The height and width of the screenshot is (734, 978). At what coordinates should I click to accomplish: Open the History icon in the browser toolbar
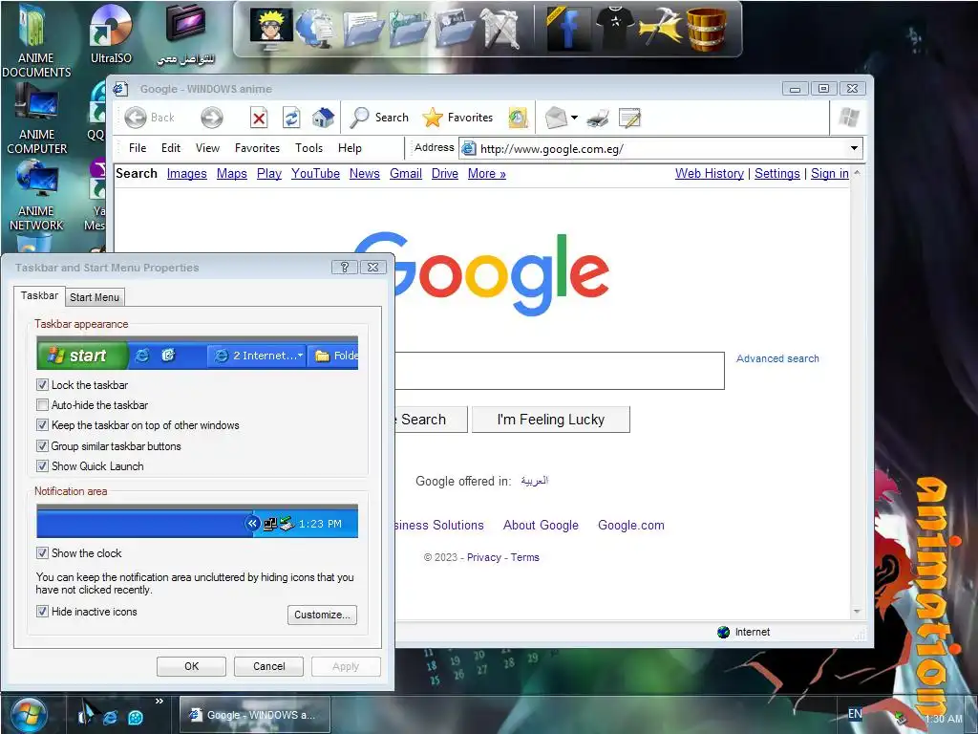point(518,118)
